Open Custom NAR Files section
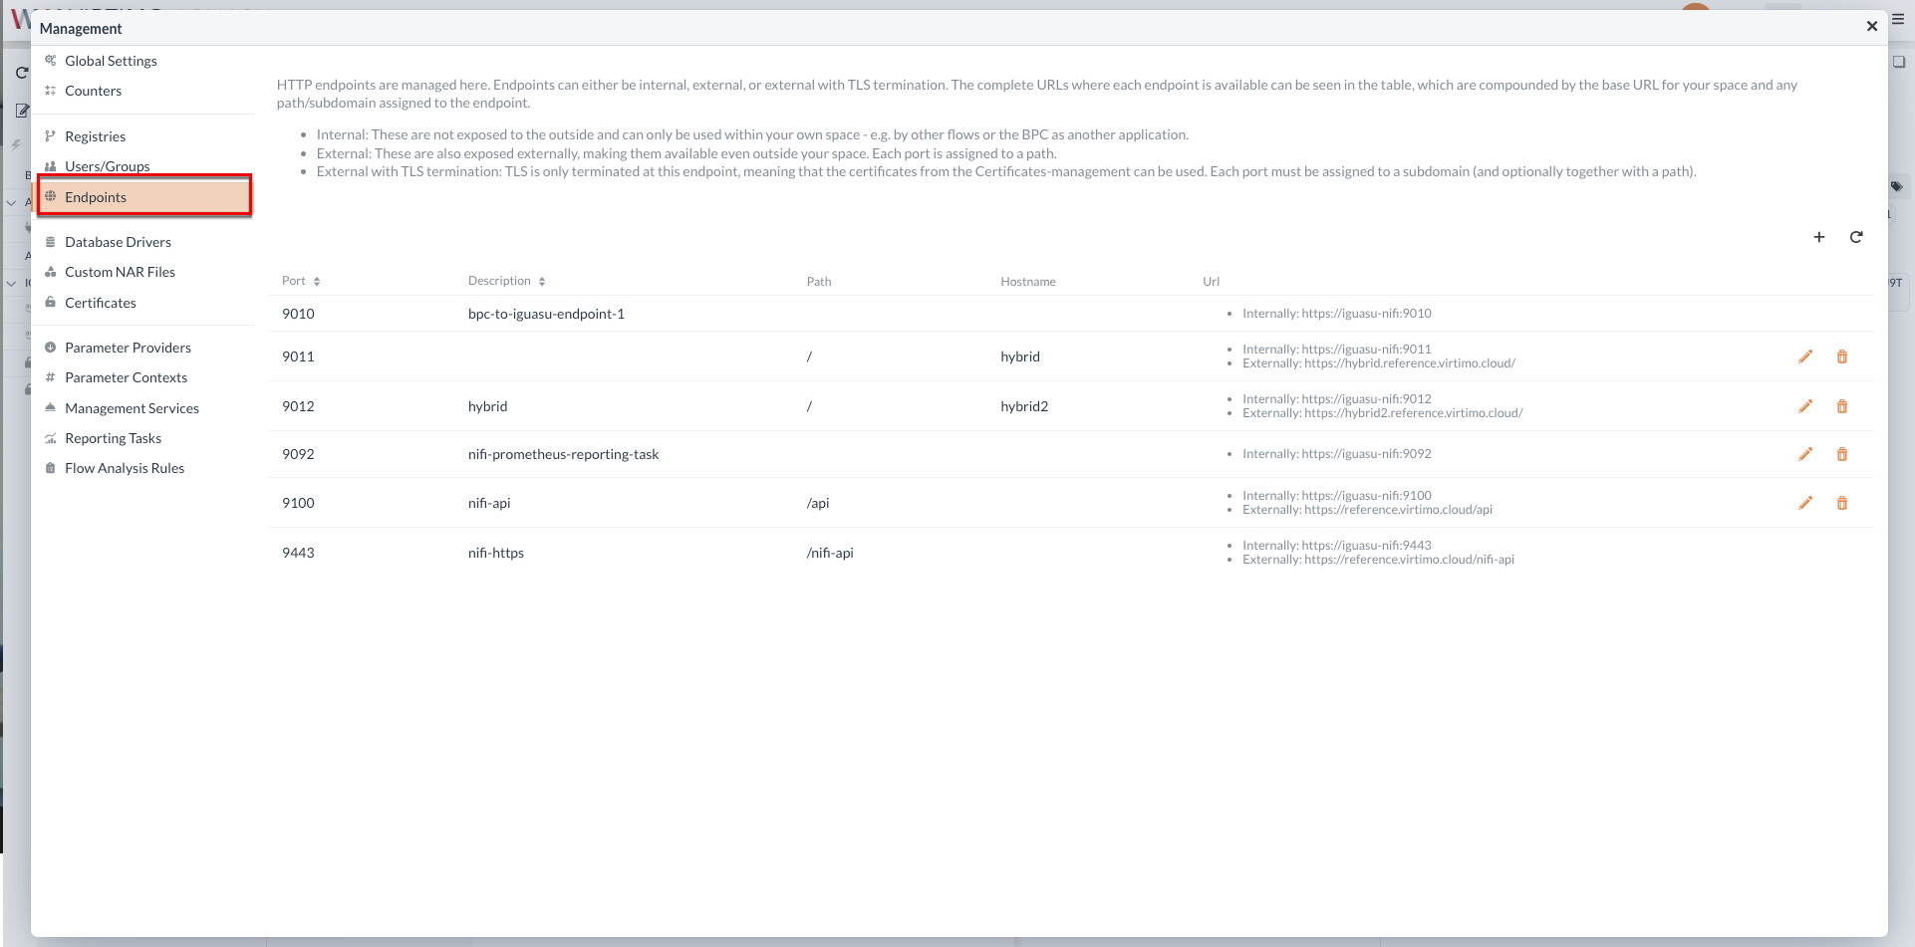1915x947 pixels. coord(120,272)
